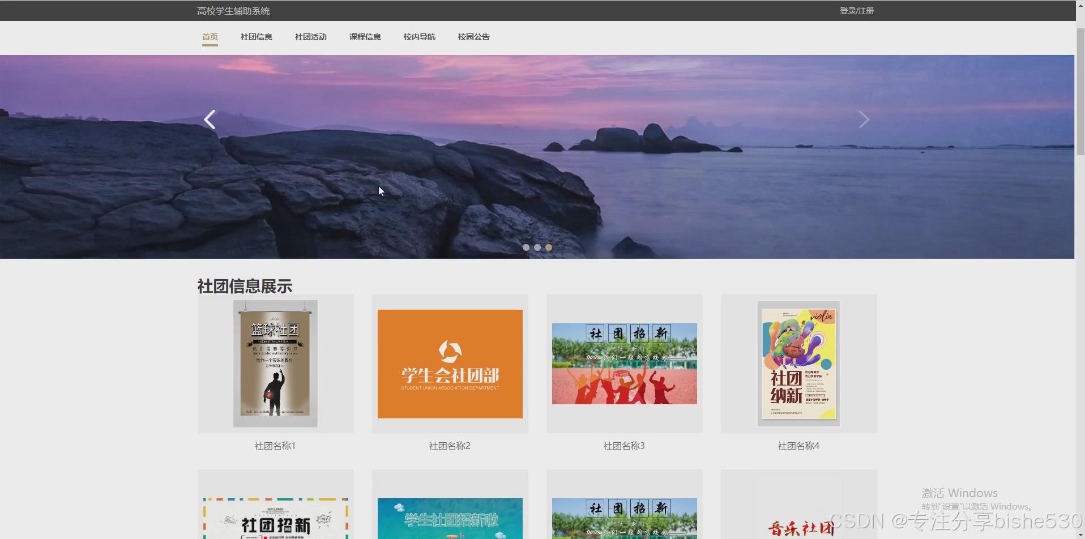Click the 高校学生辅助系统 site title
Image resolution: width=1085 pixels, height=539 pixels.
click(233, 11)
